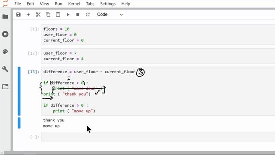Restart the kernel with the refresh icon
Screen dimensions: 275x155
tap(88, 15)
